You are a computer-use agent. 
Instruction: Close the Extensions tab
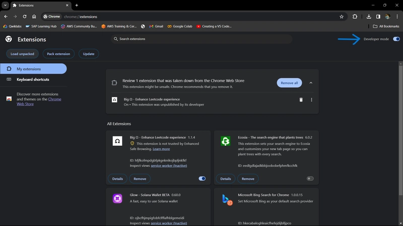(67, 5)
